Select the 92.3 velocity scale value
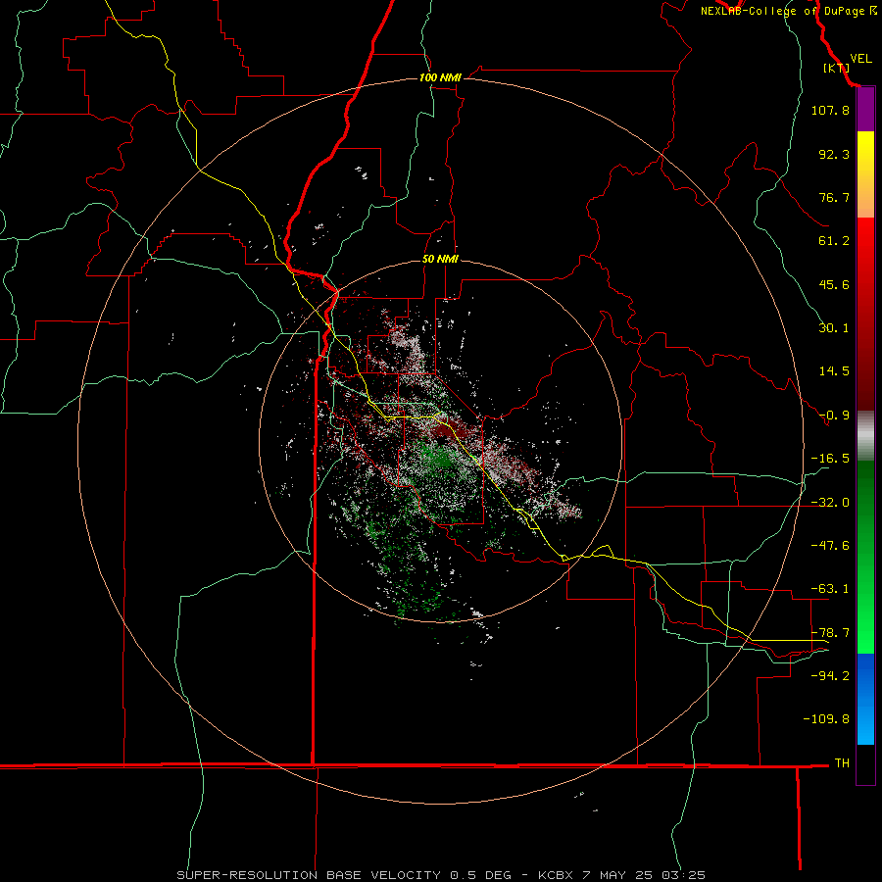This screenshot has height=882, width=882. (834, 154)
